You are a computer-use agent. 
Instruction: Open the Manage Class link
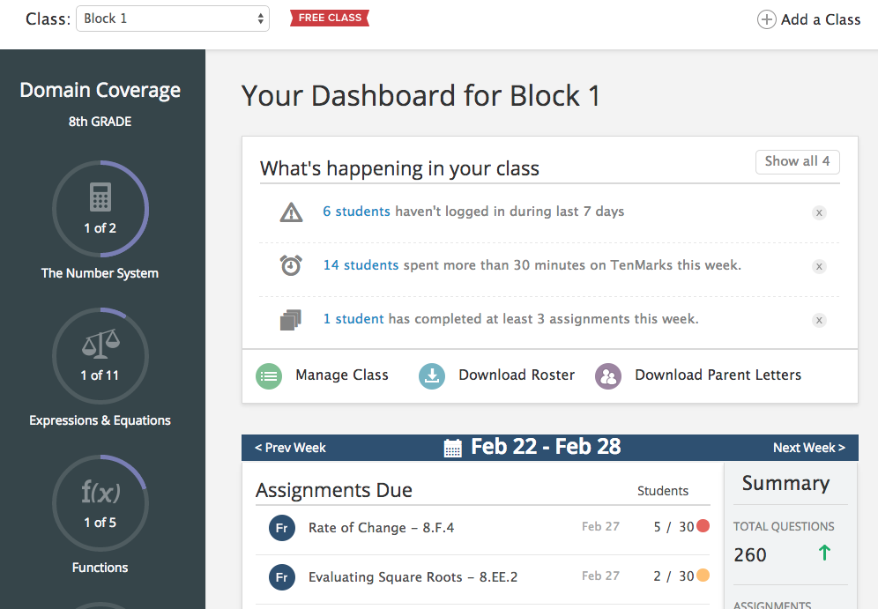tap(341, 375)
